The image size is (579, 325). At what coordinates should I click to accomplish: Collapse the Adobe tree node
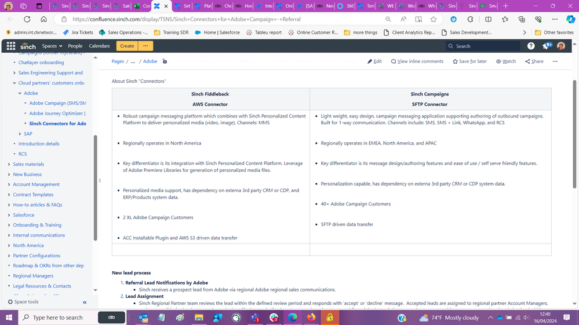click(x=20, y=93)
